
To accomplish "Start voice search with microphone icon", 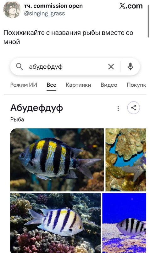I will tap(130, 66).
